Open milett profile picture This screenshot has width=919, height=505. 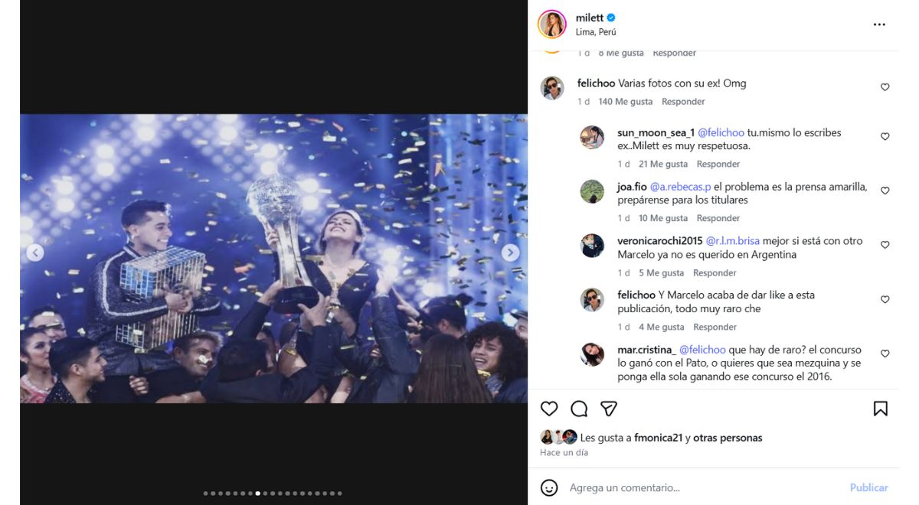coord(552,24)
